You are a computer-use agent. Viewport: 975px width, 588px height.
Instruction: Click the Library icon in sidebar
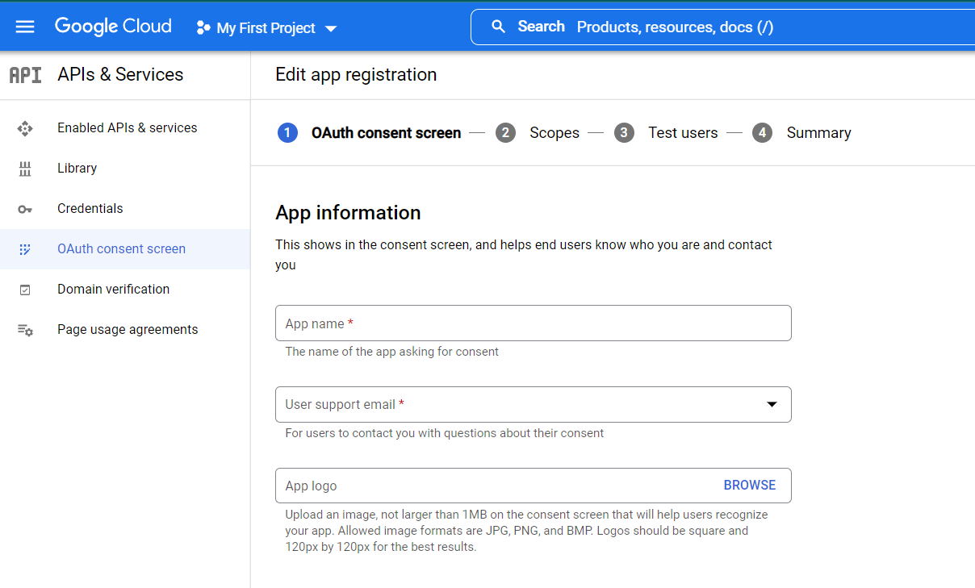[25, 169]
